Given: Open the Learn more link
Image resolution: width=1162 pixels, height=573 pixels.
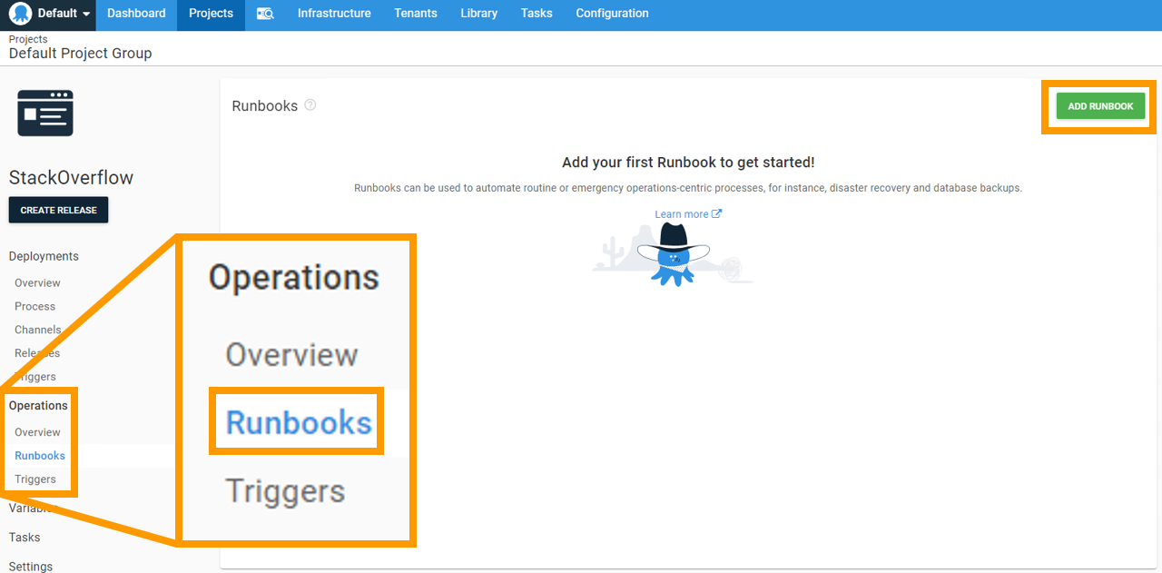Looking at the screenshot, I should click(x=681, y=213).
